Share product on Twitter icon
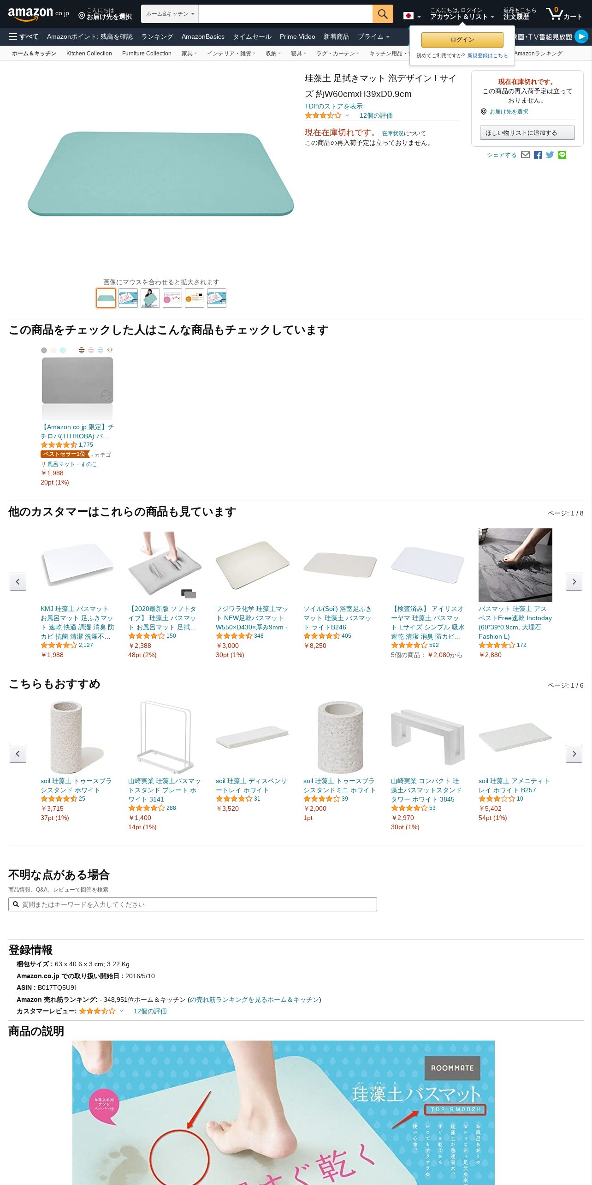Viewport: 592px width, 1185px height. 550,155
